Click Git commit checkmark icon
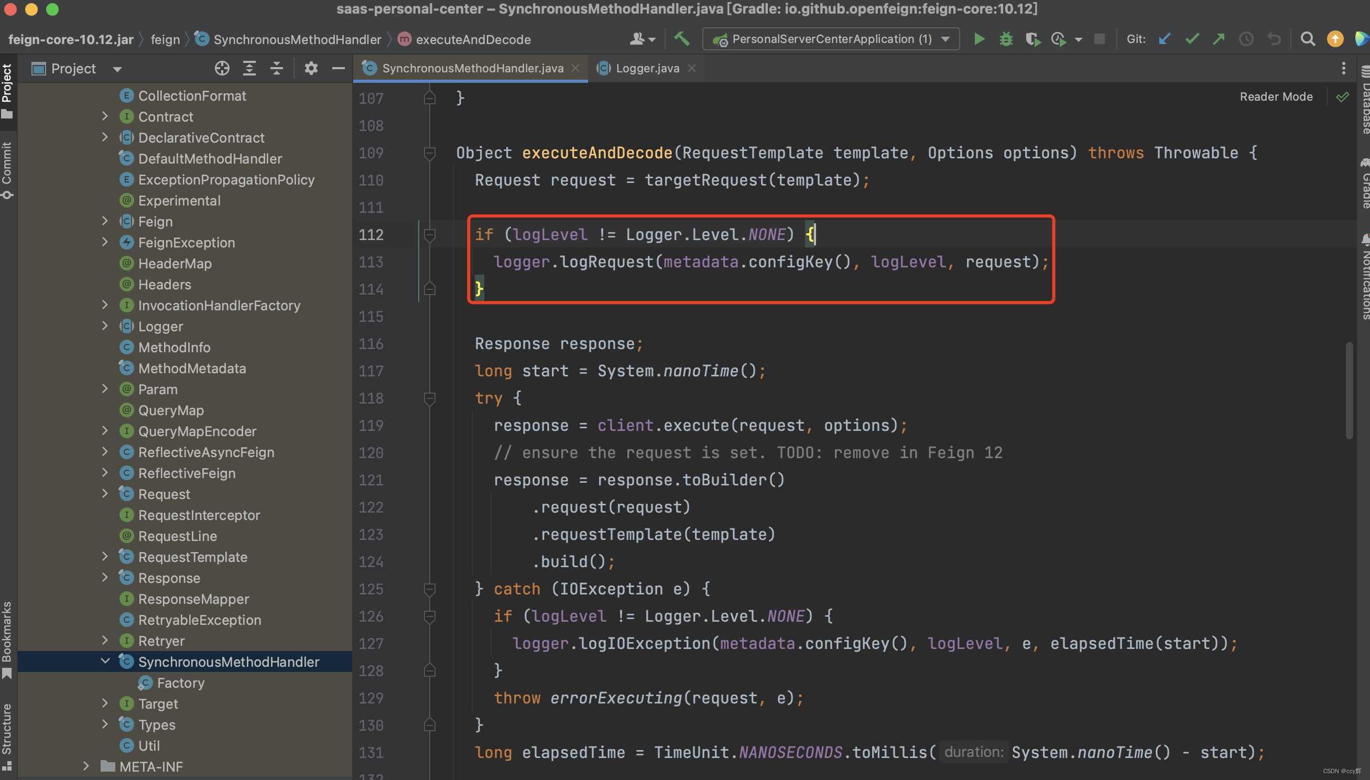Screen dimensions: 1370x780 tap(1192, 39)
